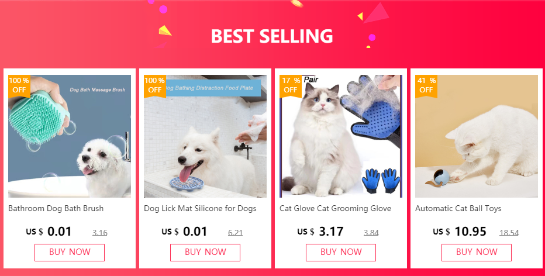
Task: Open the Cat Grooming Glove product image
Action: pyautogui.click(x=340, y=136)
